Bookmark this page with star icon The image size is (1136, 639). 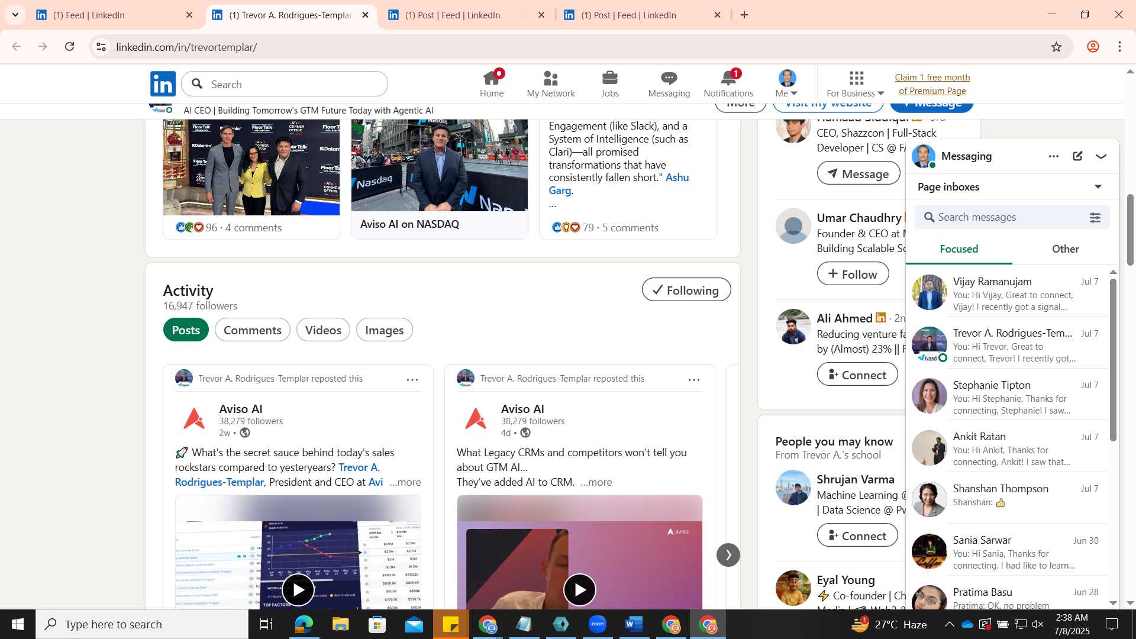point(1056,47)
